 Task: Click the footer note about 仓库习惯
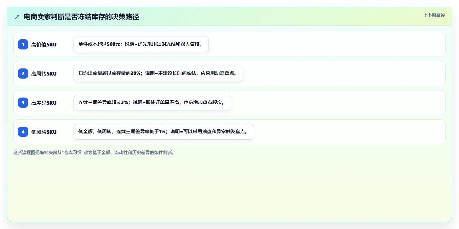click(94, 152)
